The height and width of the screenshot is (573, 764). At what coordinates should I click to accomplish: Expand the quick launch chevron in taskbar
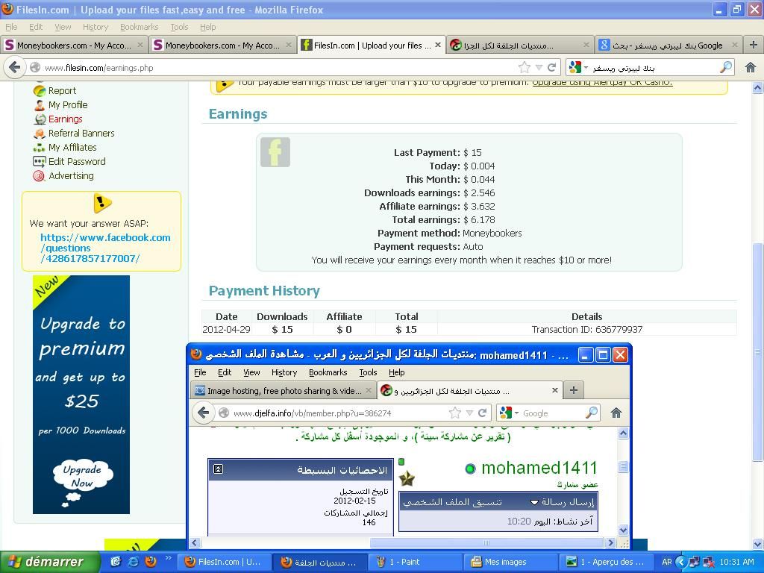168,558
